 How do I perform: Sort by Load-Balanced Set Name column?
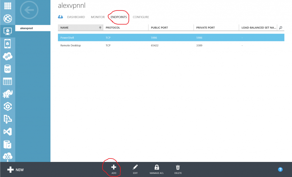coord(258,28)
